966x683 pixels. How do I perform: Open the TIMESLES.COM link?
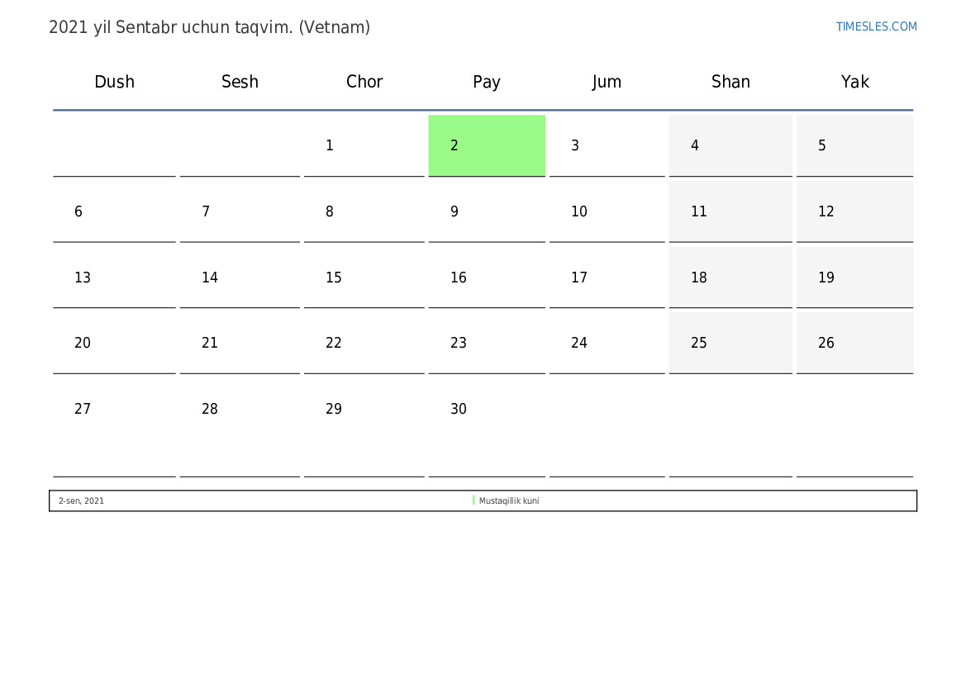pos(875,26)
